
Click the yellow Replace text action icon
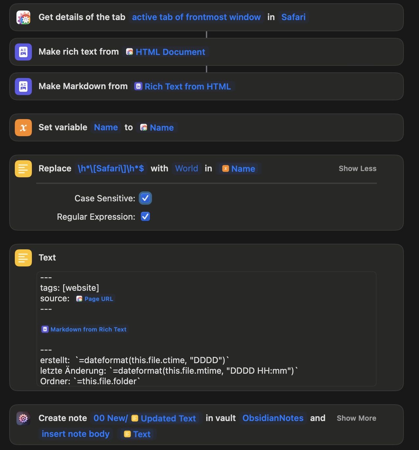pyautogui.click(x=23, y=169)
